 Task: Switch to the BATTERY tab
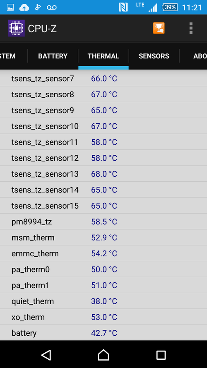[x=53, y=56]
